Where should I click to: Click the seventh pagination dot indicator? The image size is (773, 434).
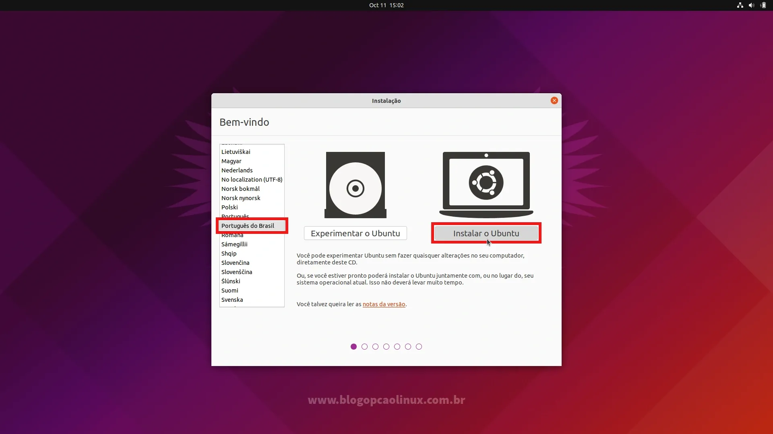pos(419,346)
